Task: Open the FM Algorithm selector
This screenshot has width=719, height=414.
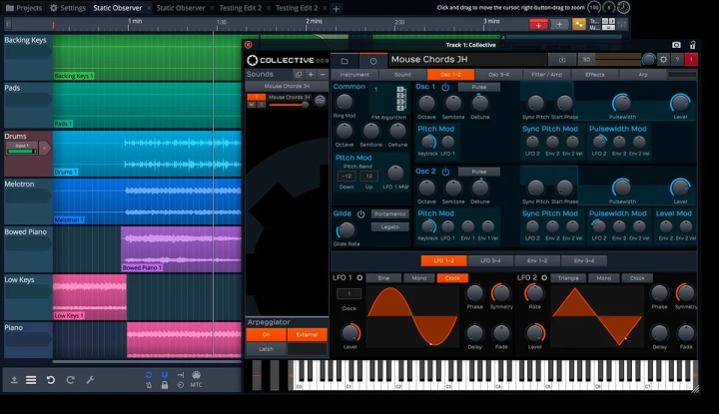Action: click(388, 99)
